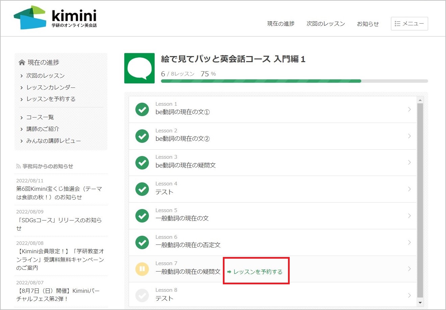Click the home icon beside 現在の進捗
The width and height of the screenshot is (446, 310).
pyautogui.click(x=21, y=62)
